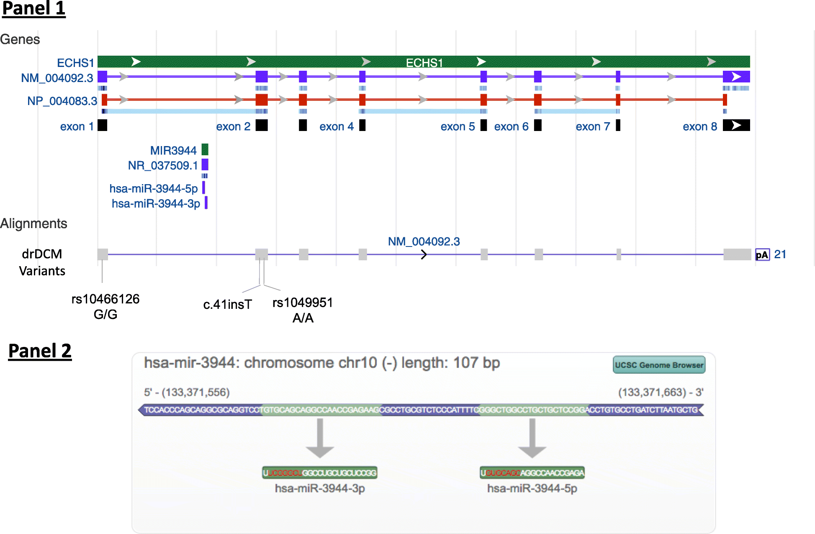Click the purple hsa-miR-3944-3p marker bar
The height and width of the screenshot is (534, 815).
point(206,203)
